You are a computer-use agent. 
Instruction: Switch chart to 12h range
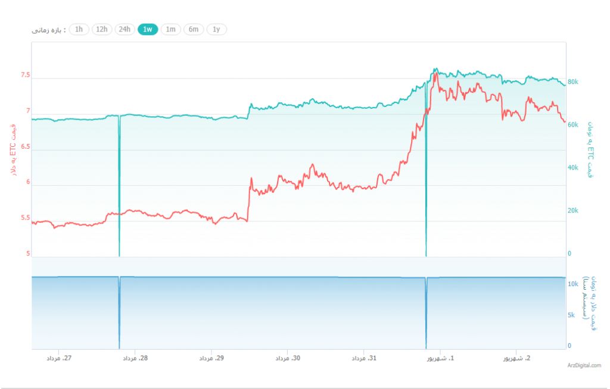[102, 29]
